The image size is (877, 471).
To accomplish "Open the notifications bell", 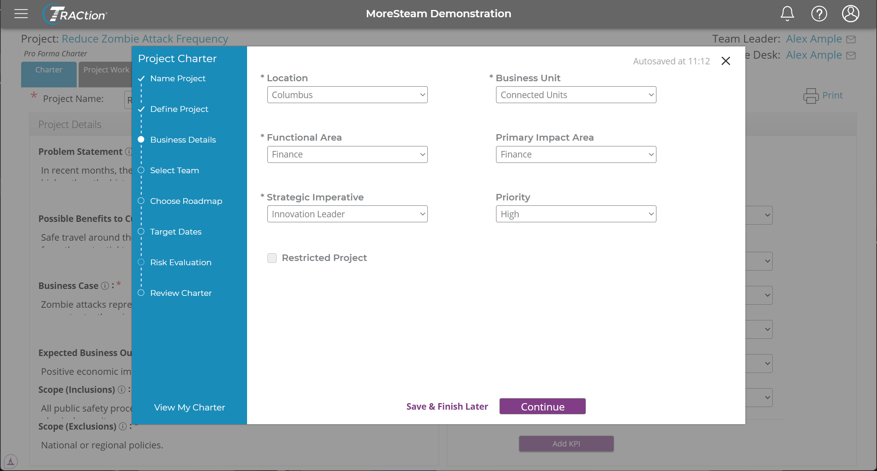I will pyautogui.click(x=787, y=14).
